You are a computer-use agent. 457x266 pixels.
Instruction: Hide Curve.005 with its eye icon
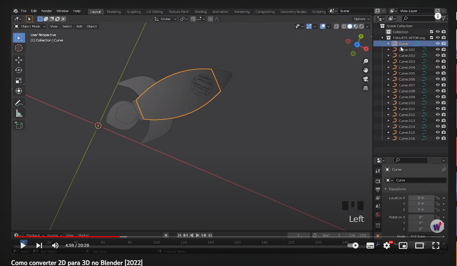[438, 73]
